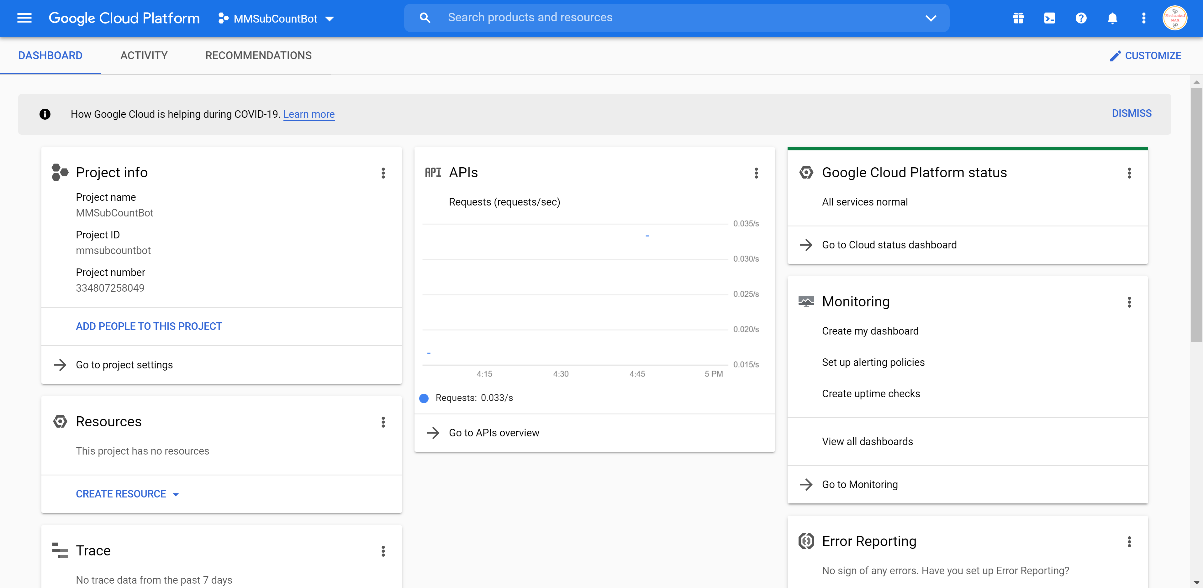Open the notifications bell

click(1112, 18)
